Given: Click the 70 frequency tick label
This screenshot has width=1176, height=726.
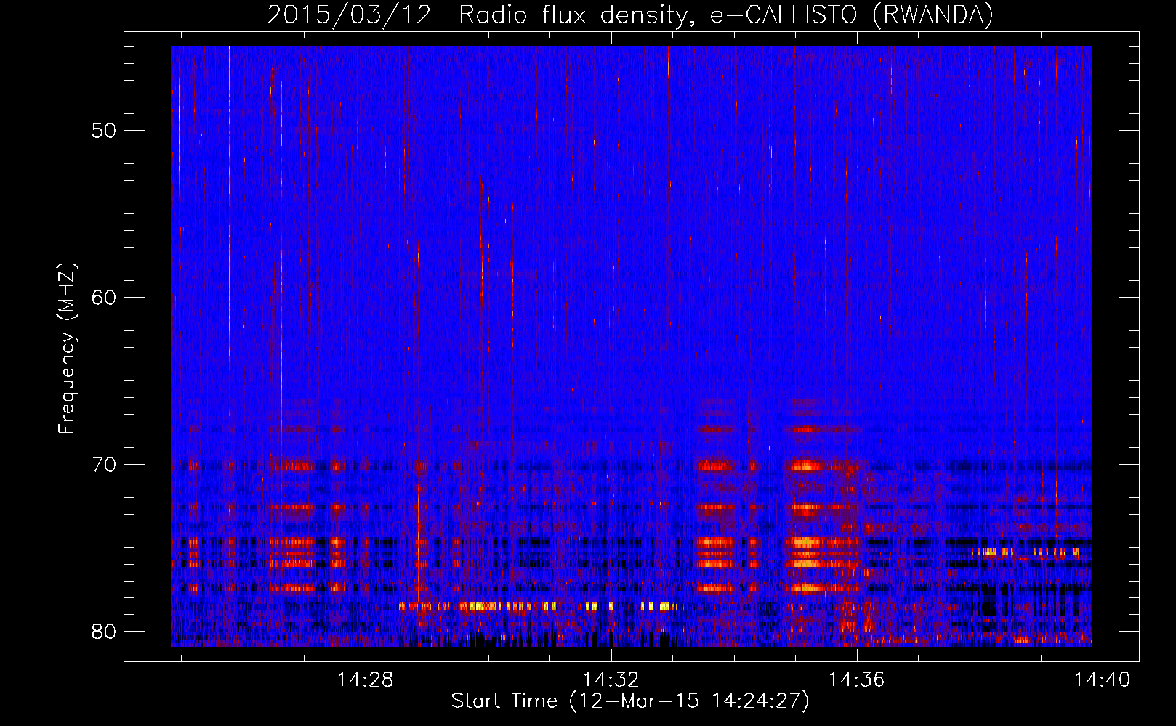Looking at the screenshot, I should pyautogui.click(x=104, y=465).
